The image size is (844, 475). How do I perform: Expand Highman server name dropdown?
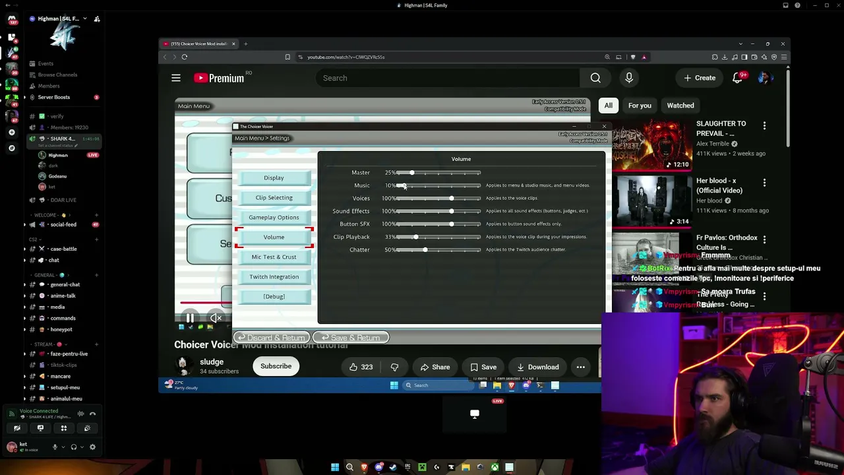click(84, 18)
